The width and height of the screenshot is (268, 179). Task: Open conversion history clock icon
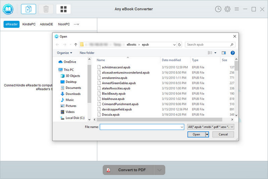coord(218,9)
